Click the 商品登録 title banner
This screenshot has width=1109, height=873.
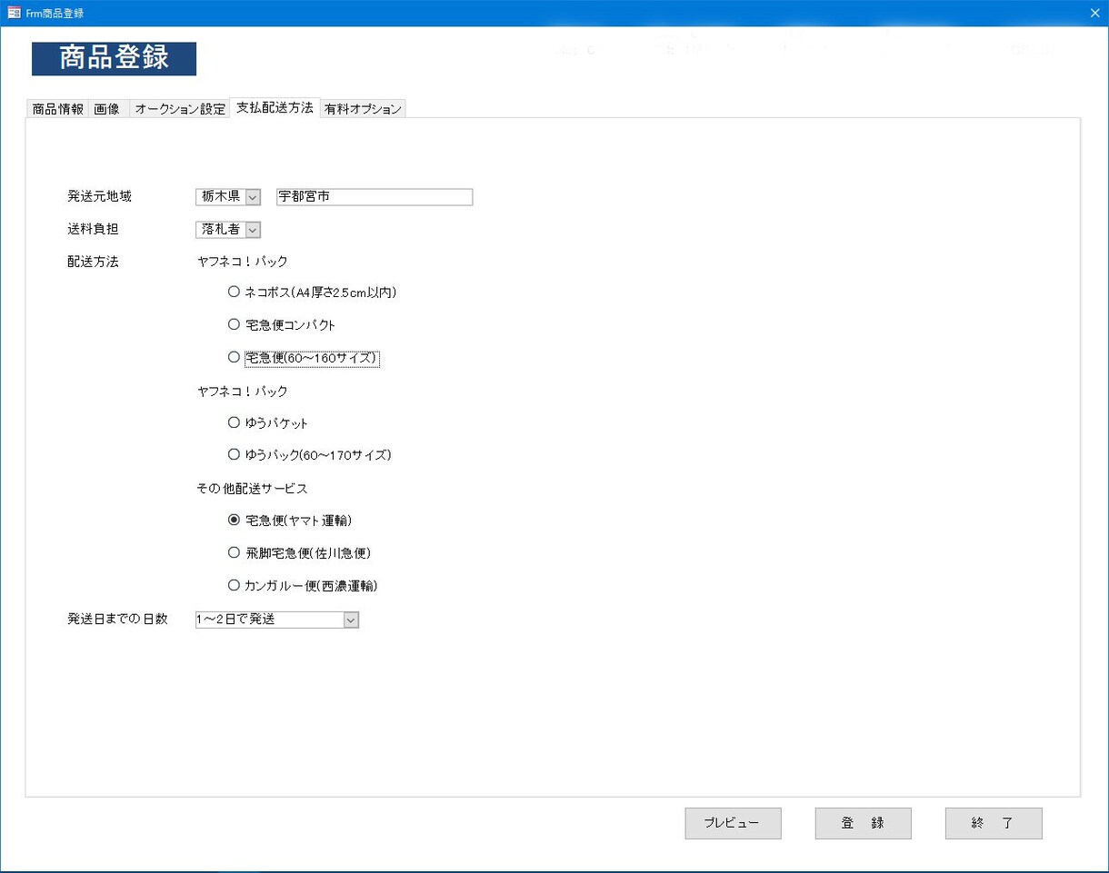(114, 58)
